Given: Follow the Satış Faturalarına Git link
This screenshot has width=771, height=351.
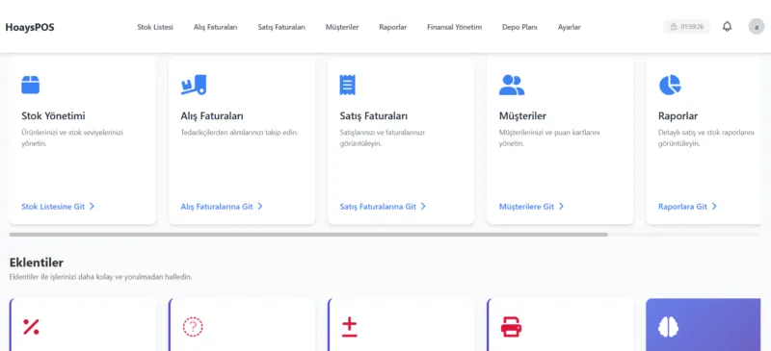Looking at the screenshot, I should [383, 206].
